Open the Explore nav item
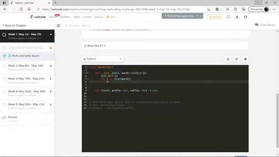Viewport: 279px width, 157px height. (53, 17)
